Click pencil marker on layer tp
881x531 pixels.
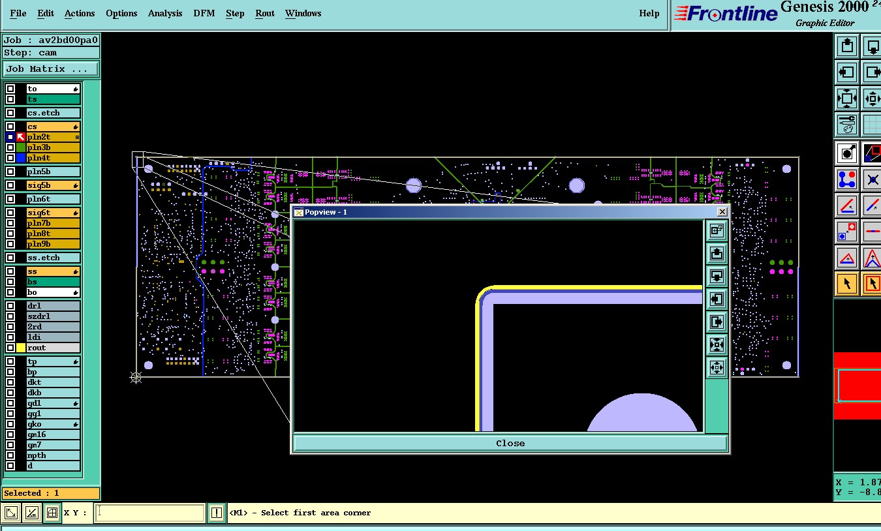coord(76,361)
